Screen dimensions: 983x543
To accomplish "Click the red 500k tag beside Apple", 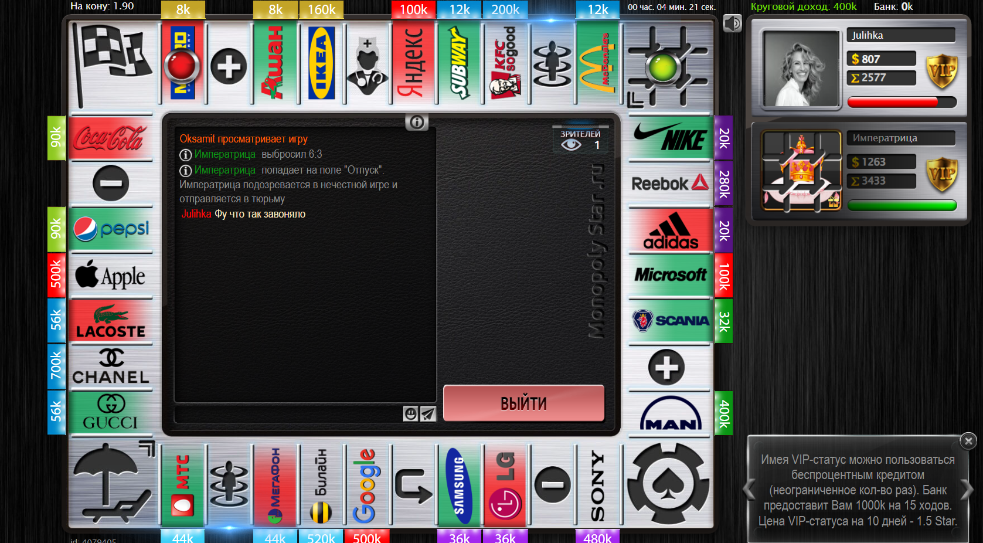I will pos(56,275).
